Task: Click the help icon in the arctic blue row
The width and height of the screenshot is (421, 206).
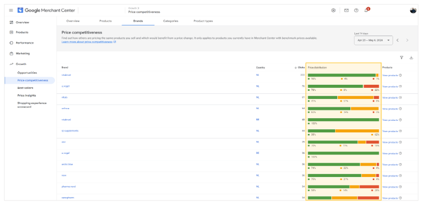Action: pos(400,164)
